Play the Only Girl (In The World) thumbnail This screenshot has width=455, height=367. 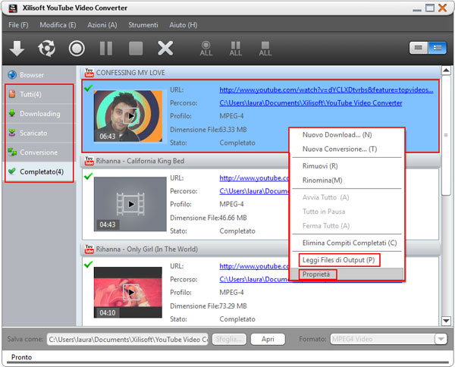(x=131, y=292)
